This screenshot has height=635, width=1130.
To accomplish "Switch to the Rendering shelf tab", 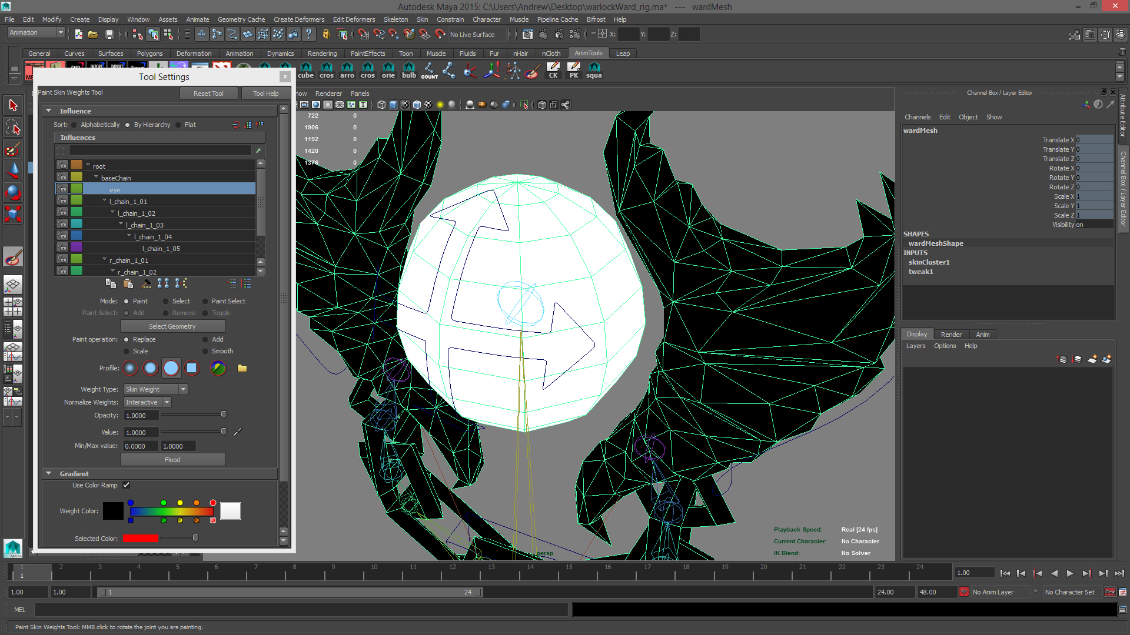I will point(322,54).
